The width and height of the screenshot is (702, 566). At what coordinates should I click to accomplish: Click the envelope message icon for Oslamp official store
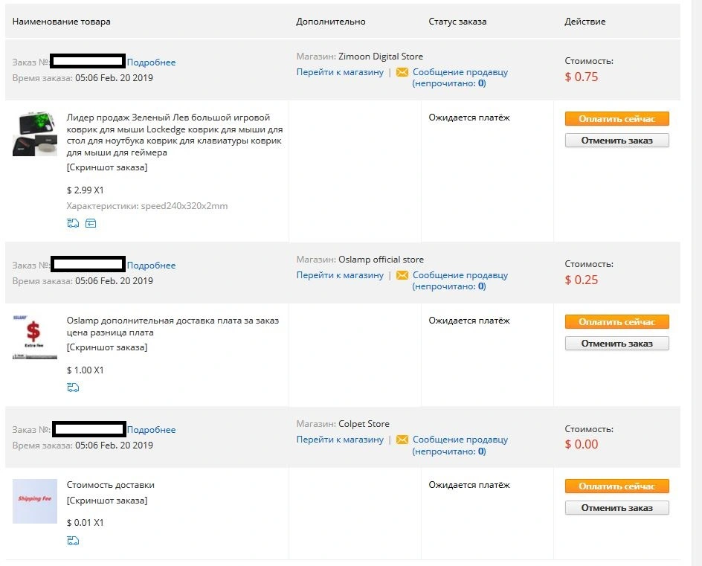(402, 275)
